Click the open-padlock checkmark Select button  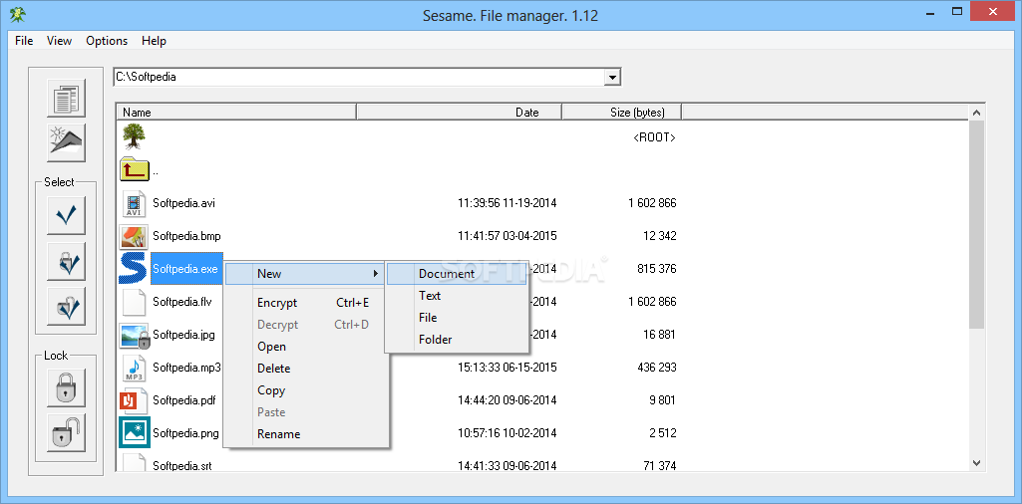66,306
